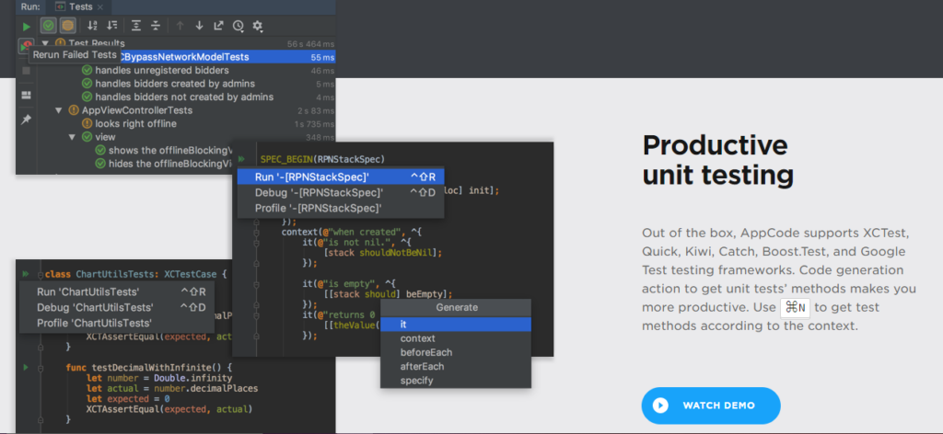The height and width of the screenshot is (434, 943).
Task: Click the 'let number = Double.infinity' line
Action: 159,378
